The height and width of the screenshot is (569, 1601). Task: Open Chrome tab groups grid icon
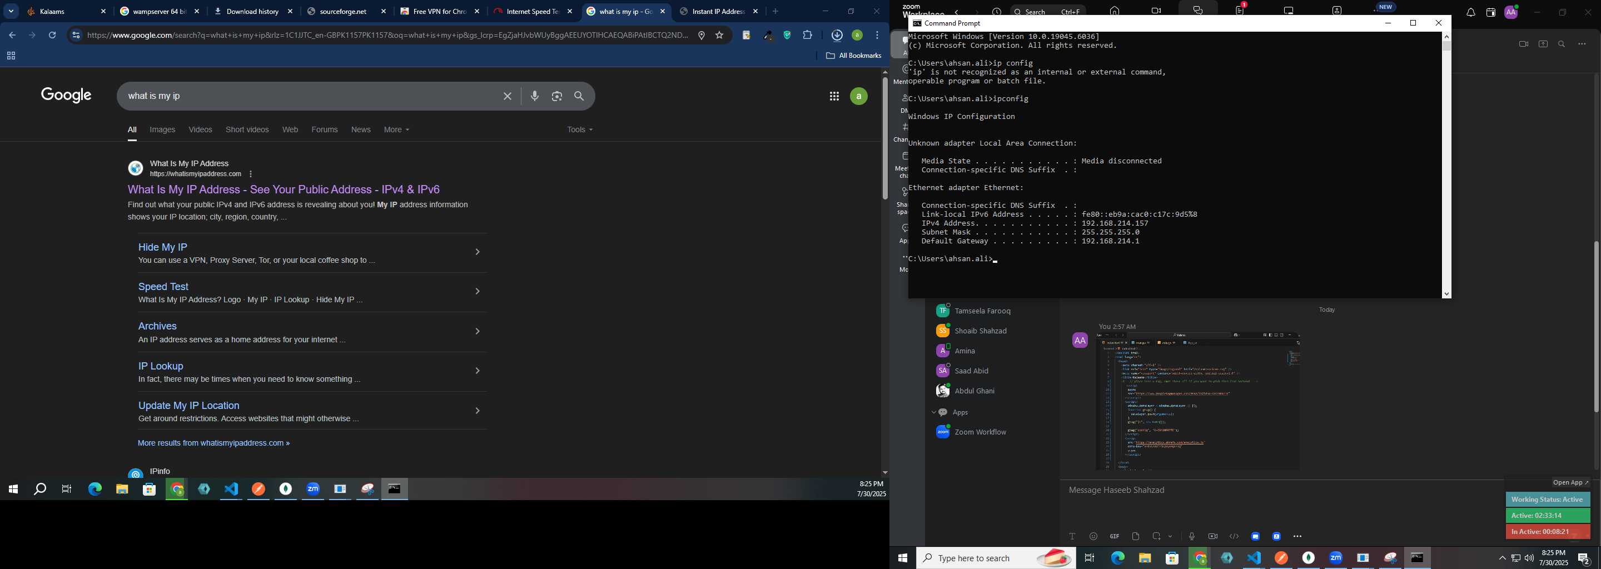click(11, 56)
